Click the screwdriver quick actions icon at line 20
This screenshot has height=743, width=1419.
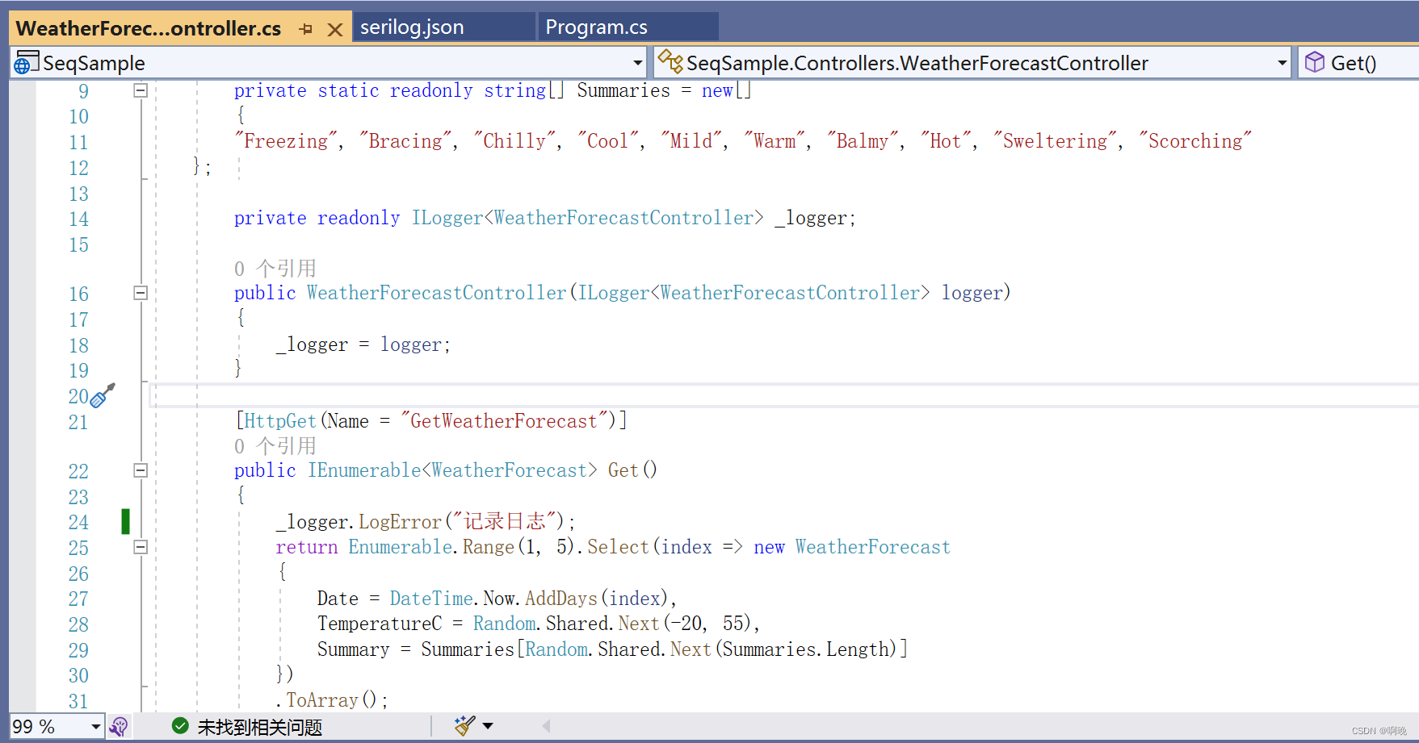click(103, 395)
